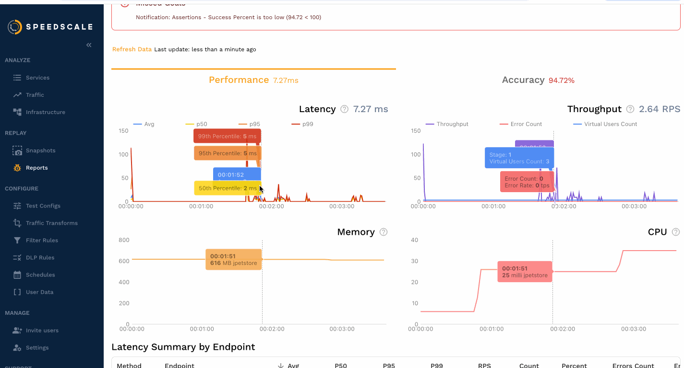
Task: Click the Speedscale logo
Action: [50, 27]
